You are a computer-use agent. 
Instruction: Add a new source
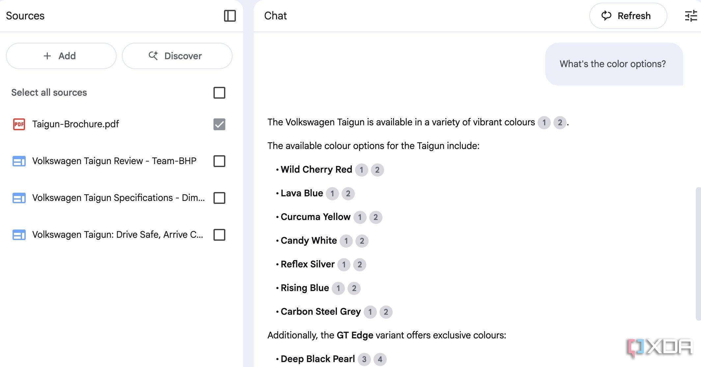[61, 56]
